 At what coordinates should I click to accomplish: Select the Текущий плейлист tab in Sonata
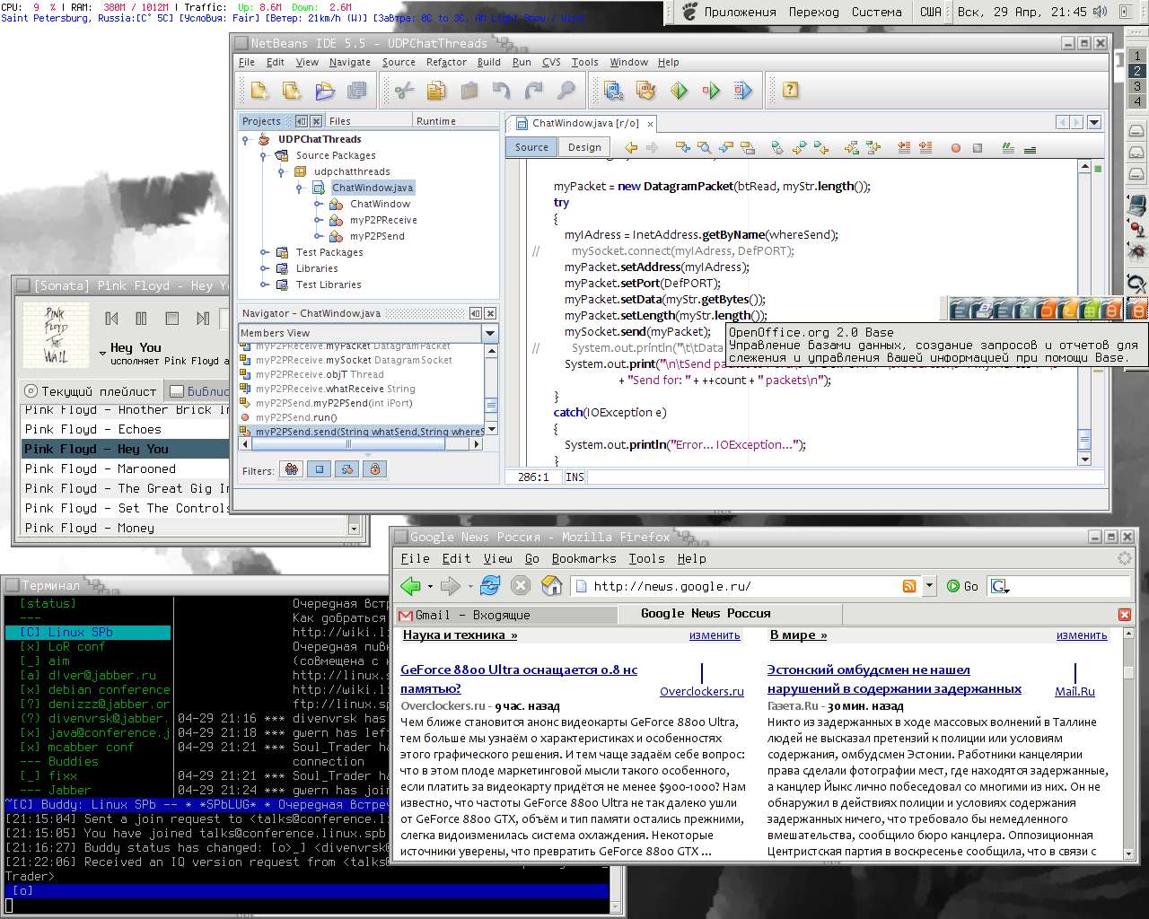pyautogui.click(x=91, y=391)
